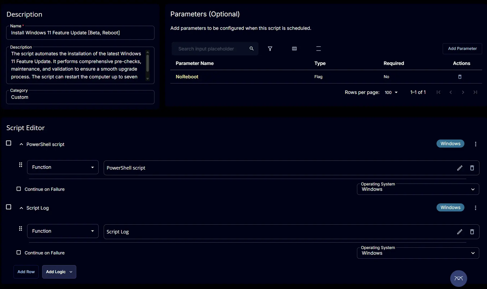Screen dimensions: 487x289
Task: Select the PowerShell script step checkbox
Action: tap(9, 143)
